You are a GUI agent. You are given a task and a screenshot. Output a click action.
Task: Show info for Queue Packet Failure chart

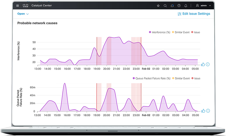pos(208,111)
